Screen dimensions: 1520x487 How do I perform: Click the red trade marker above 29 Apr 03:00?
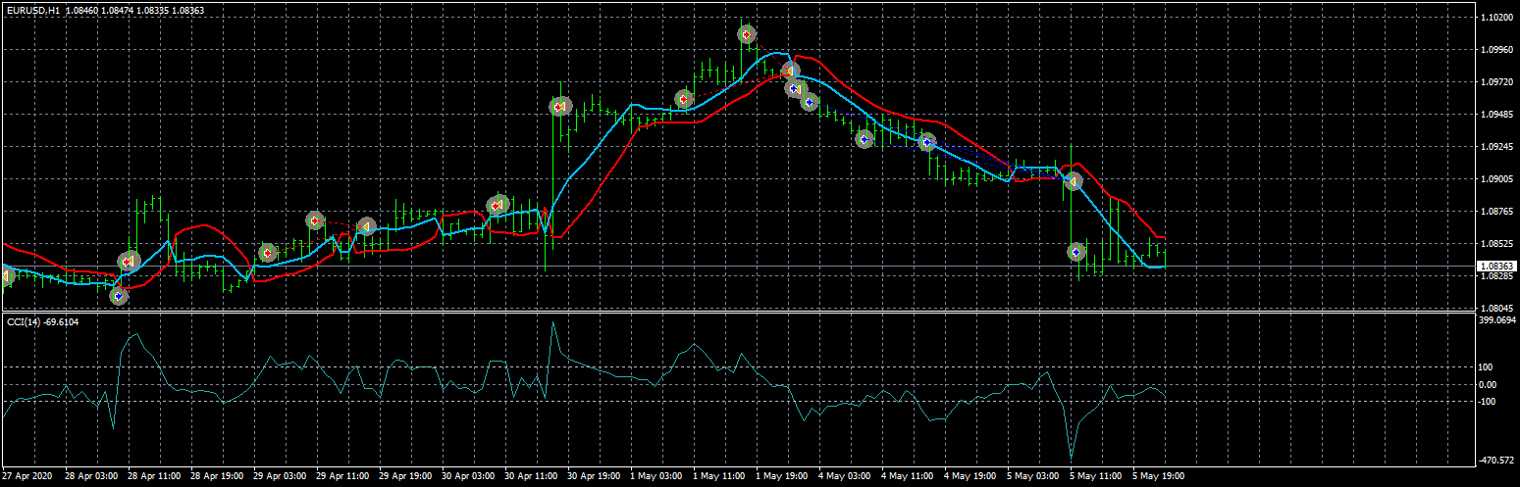[x=268, y=253]
